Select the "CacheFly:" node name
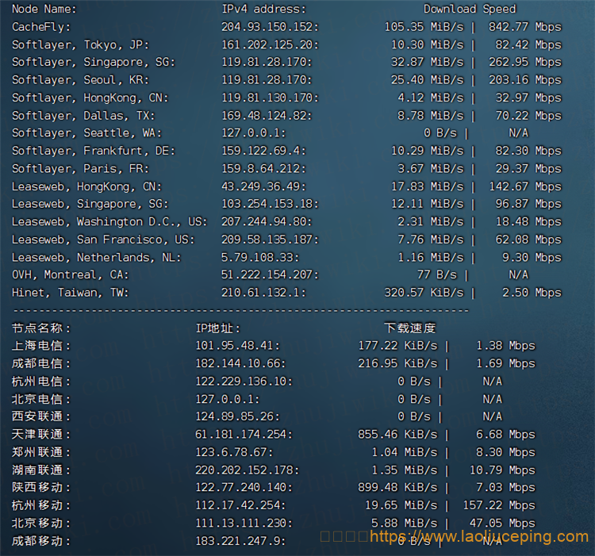Screen dimensions: 595x556 click(41, 27)
